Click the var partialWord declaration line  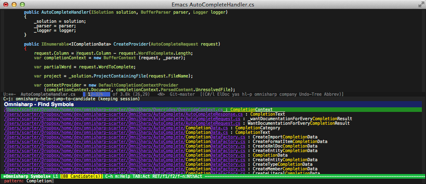85,67
